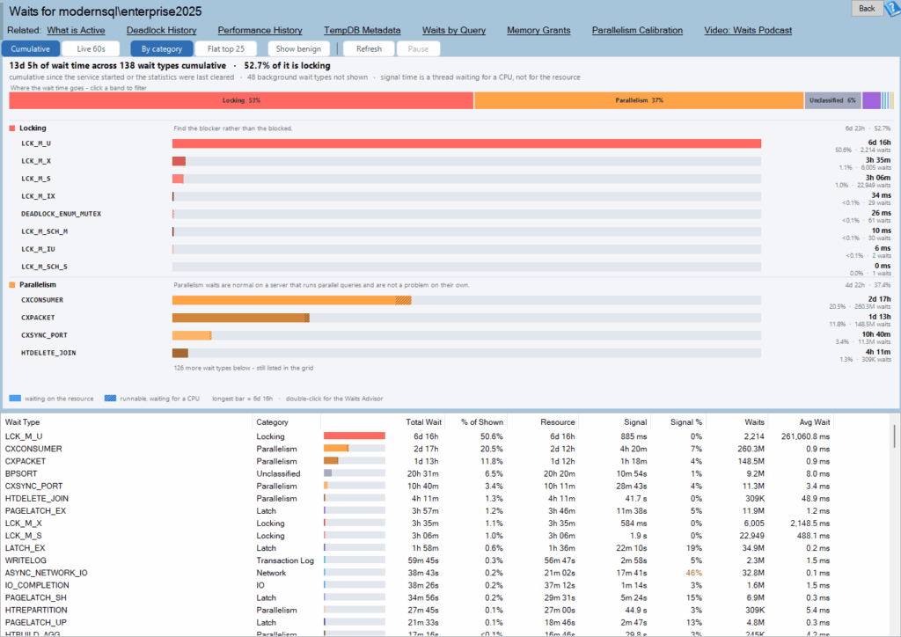The height and width of the screenshot is (637, 901).
Task: Click the 46% Signal value for ASYNC_NETWORK_IO
Action: (x=693, y=574)
